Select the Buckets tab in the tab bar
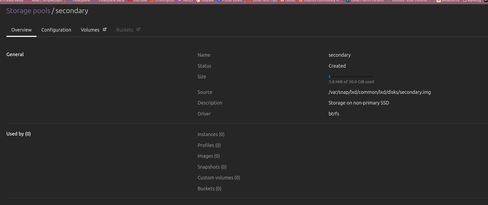 [125, 30]
